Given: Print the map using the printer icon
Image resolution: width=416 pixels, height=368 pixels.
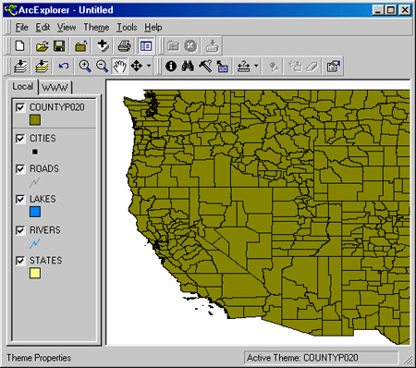Looking at the screenshot, I should coord(125,46).
